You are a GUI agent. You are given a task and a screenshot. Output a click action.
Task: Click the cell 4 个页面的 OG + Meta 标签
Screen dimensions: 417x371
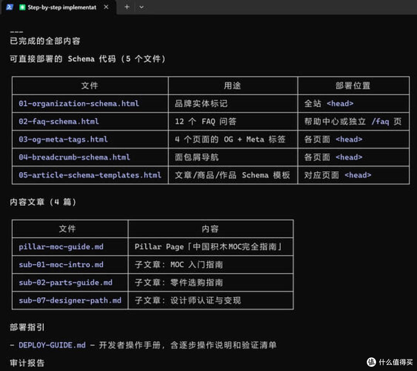(x=230, y=139)
